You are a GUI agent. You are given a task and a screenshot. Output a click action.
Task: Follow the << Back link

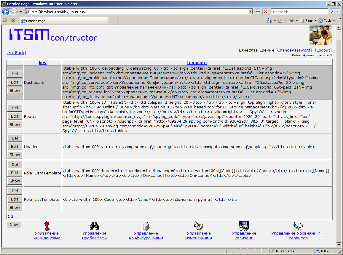pos(16,53)
